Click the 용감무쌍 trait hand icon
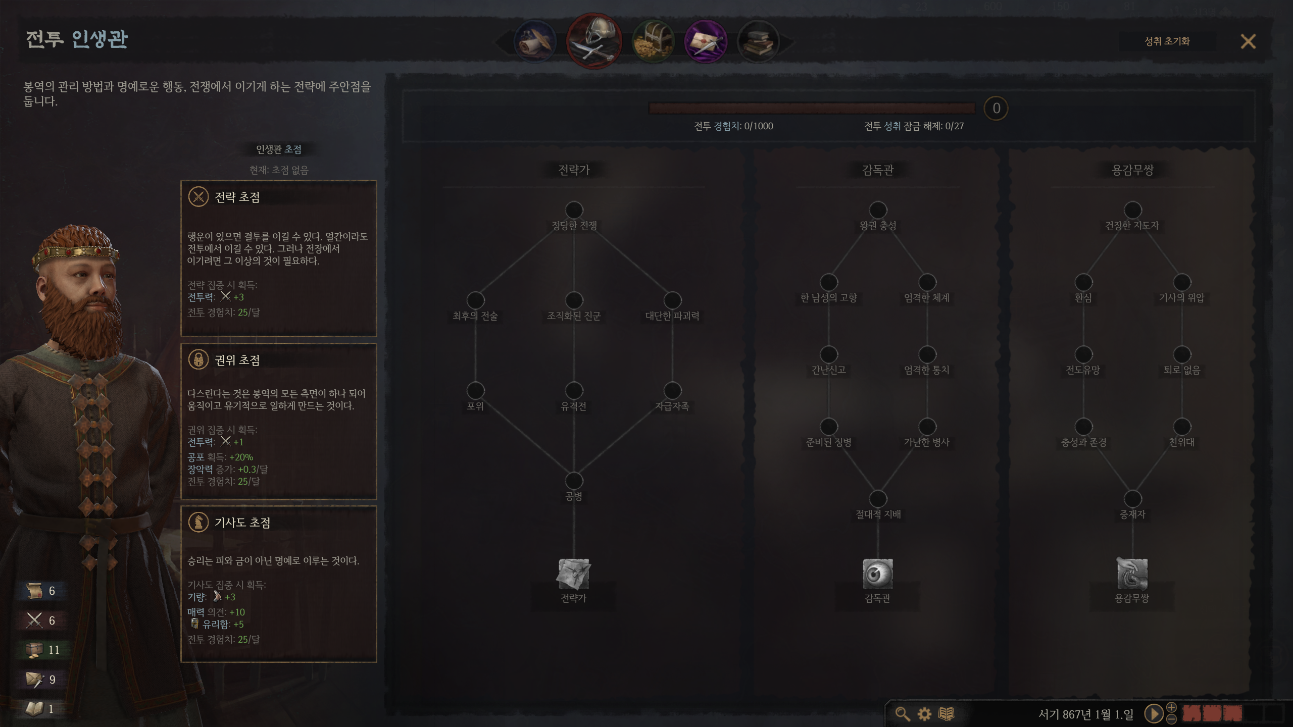This screenshot has width=1293, height=727. [x=1132, y=574]
